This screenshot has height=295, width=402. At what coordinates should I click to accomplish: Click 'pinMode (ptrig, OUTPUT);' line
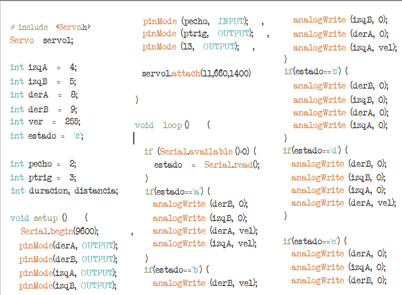(x=198, y=34)
